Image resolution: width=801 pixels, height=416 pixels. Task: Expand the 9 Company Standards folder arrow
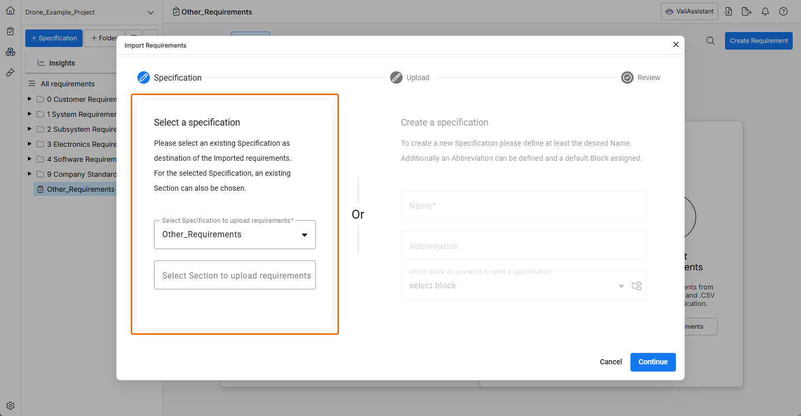(29, 174)
